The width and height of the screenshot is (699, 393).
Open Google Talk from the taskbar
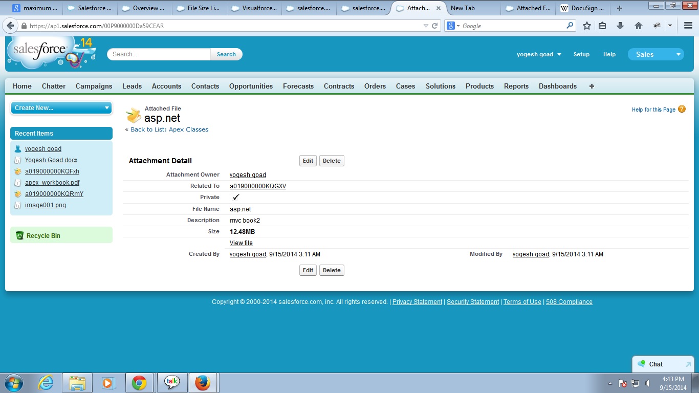click(x=172, y=383)
